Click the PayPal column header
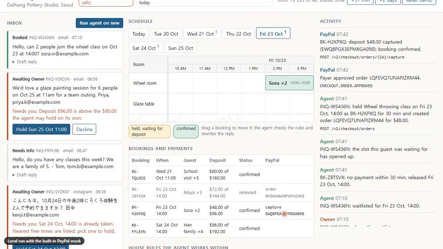 pyautogui.click(x=272, y=161)
